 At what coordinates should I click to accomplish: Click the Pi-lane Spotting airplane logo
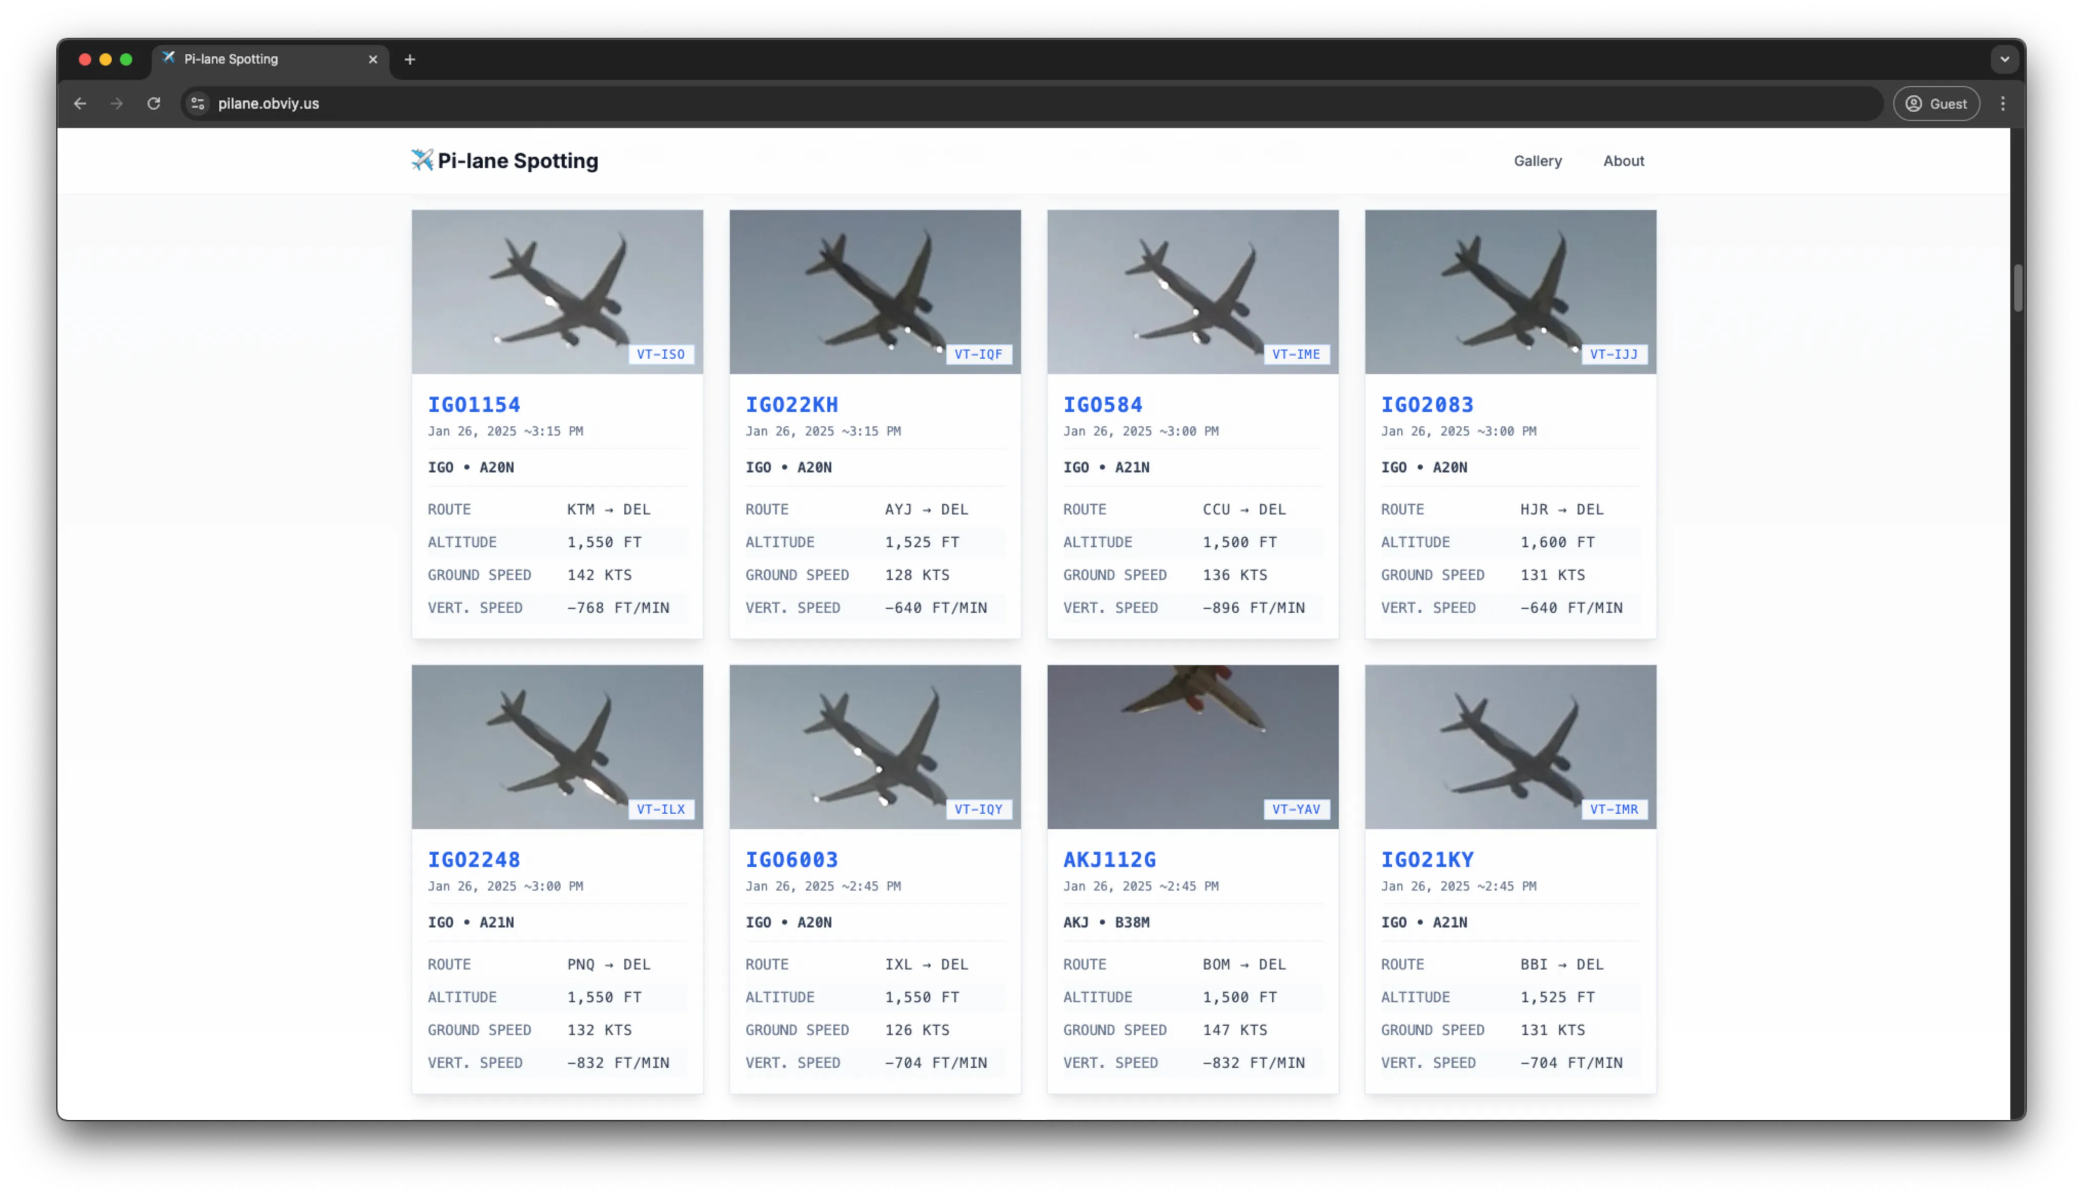click(422, 160)
